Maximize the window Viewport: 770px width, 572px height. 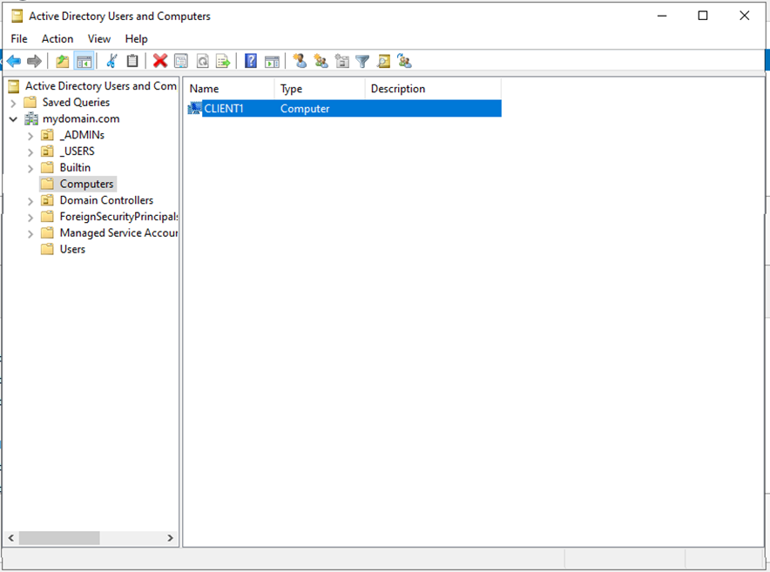[703, 16]
